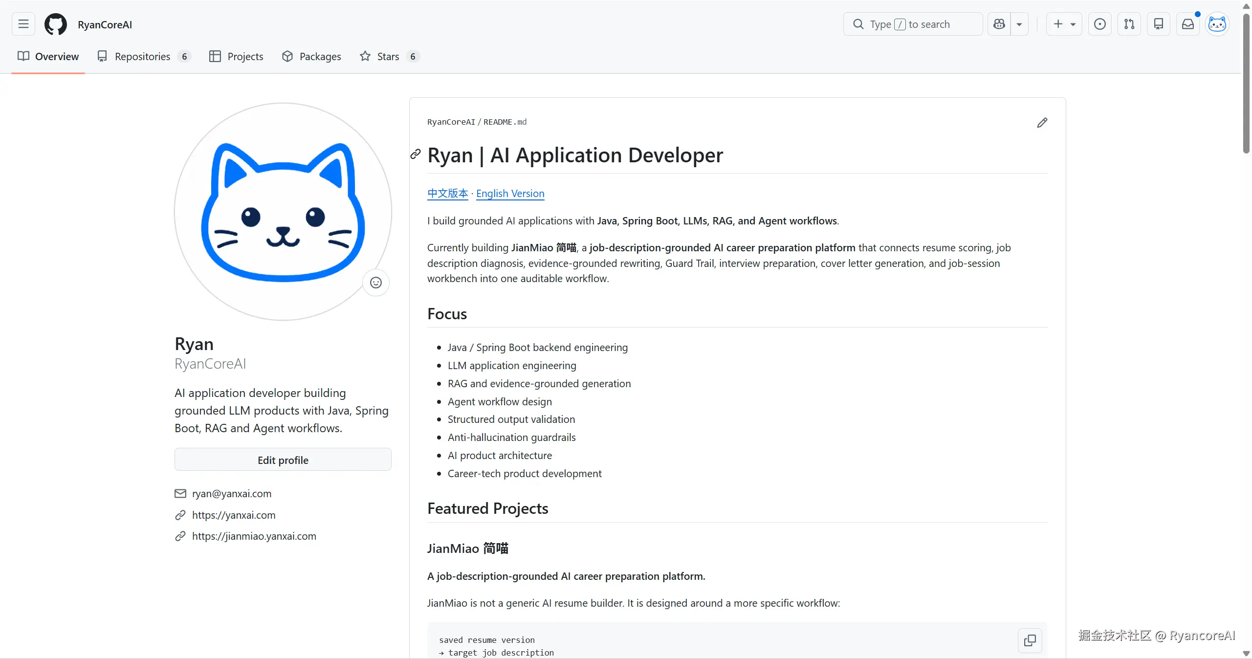
Task: Click the search box in header
Action: tap(913, 24)
